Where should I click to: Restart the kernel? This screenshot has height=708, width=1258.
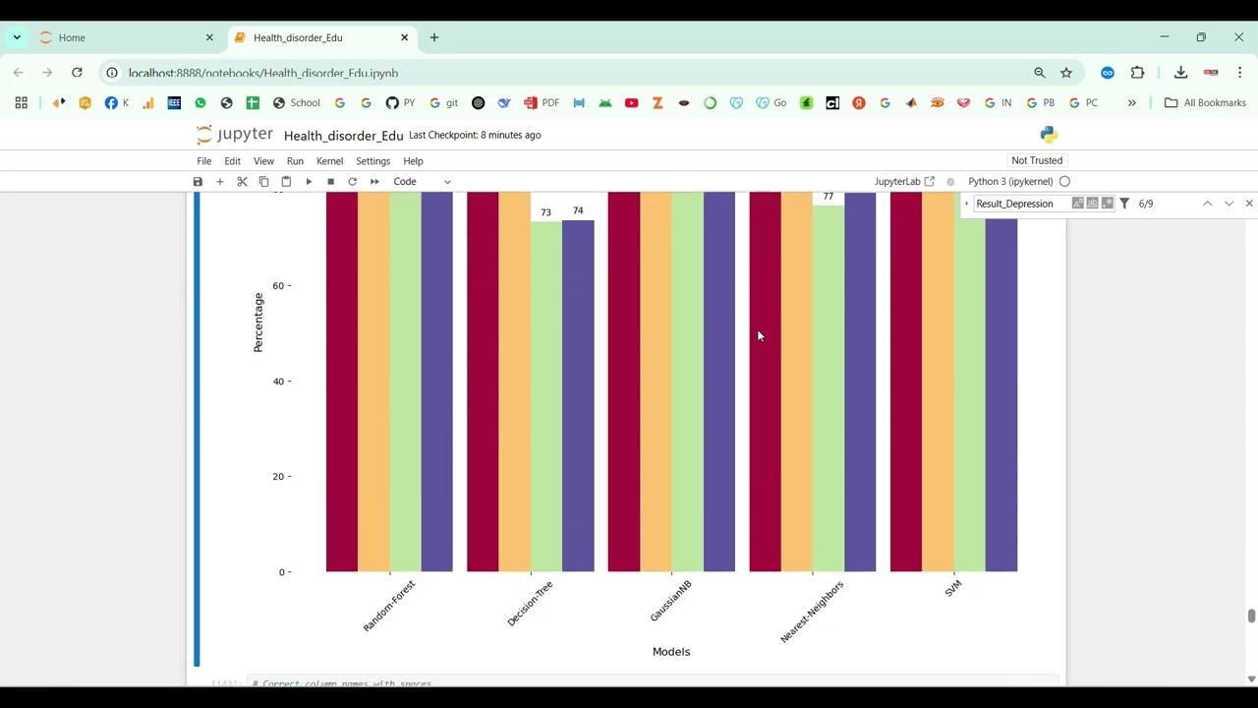tap(352, 182)
